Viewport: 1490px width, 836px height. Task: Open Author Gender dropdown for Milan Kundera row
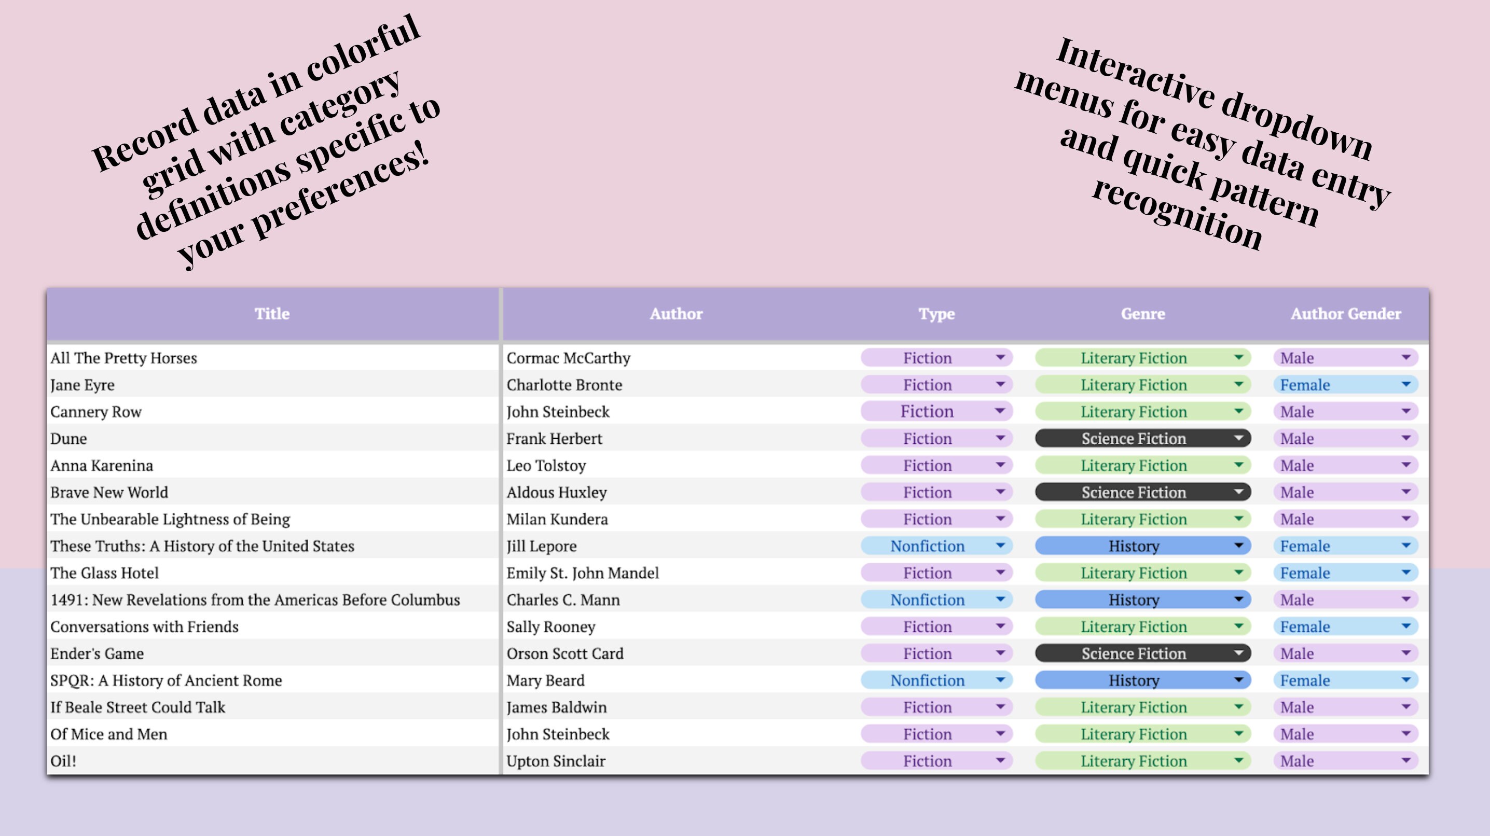point(1345,519)
